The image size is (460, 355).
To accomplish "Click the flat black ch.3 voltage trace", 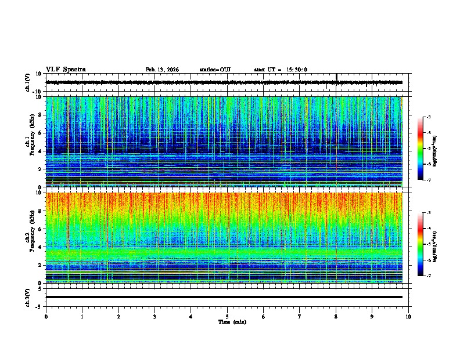I will [x=224, y=297].
